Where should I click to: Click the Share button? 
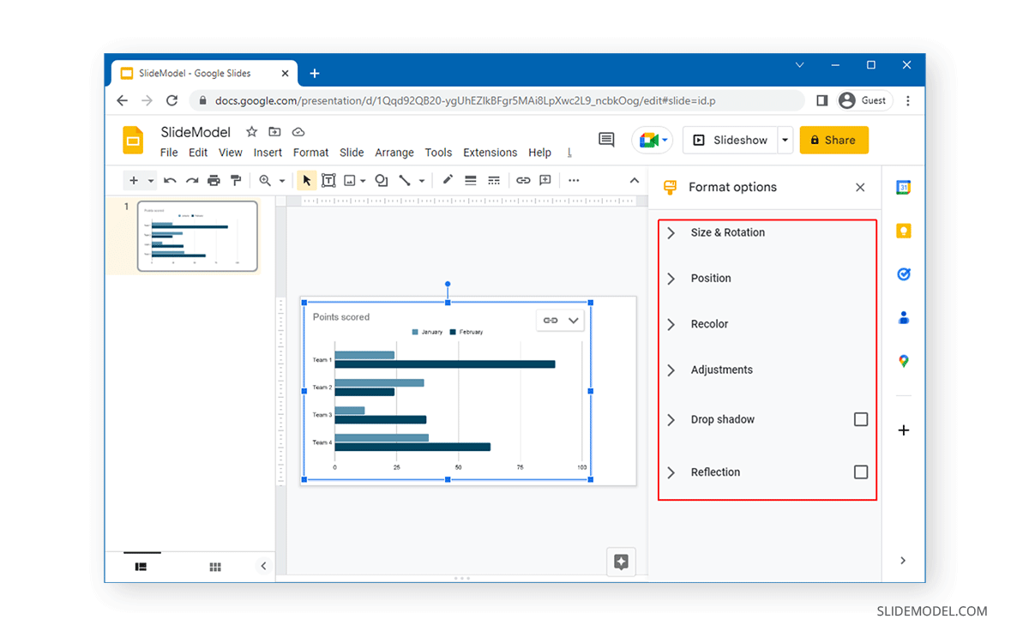pos(833,139)
